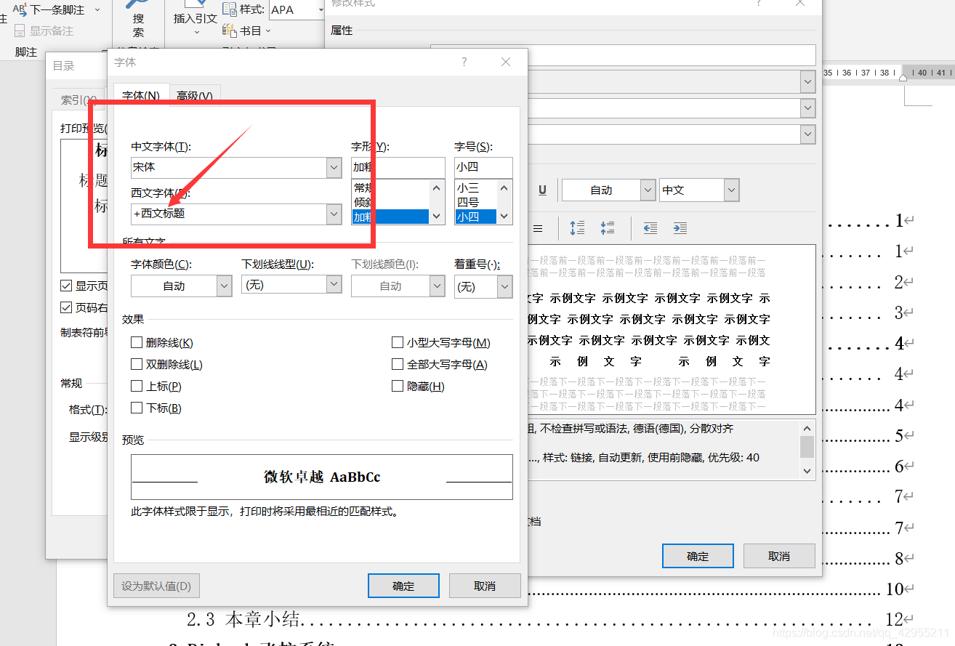Click the Next Footnote (下一条脚注) icon in ribbon
The width and height of the screenshot is (955, 646).
(20, 9)
